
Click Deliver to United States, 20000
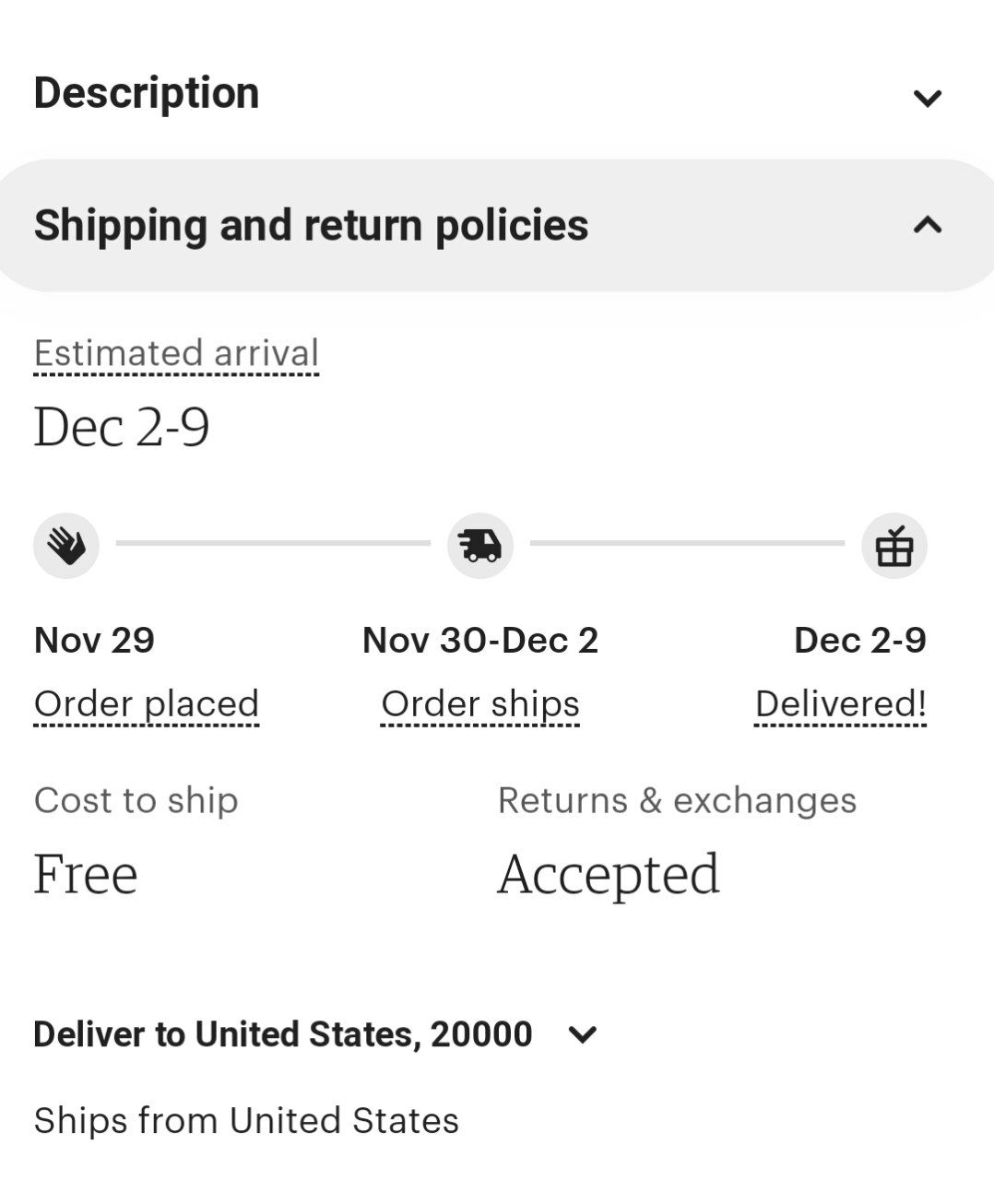[x=283, y=1034]
